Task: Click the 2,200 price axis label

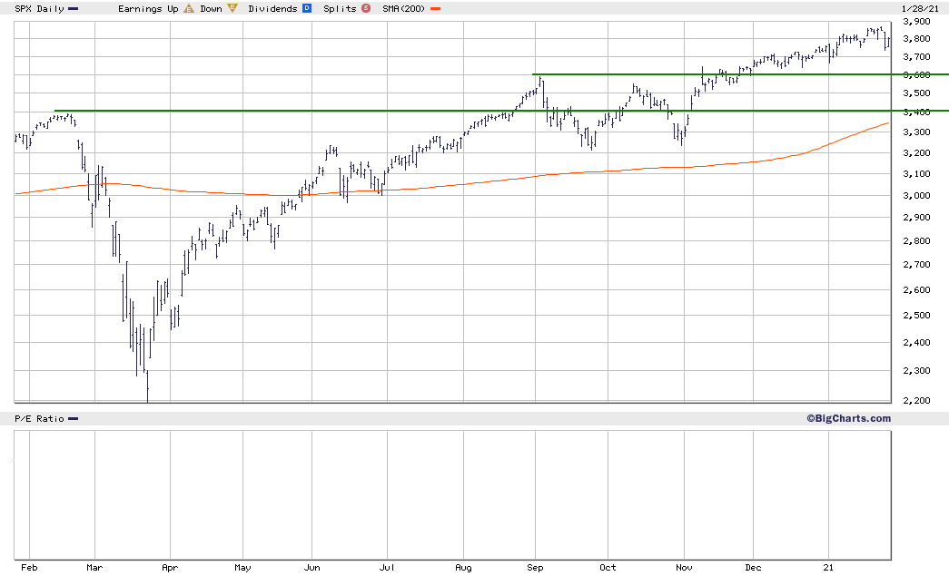Action: tap(916, 401)
